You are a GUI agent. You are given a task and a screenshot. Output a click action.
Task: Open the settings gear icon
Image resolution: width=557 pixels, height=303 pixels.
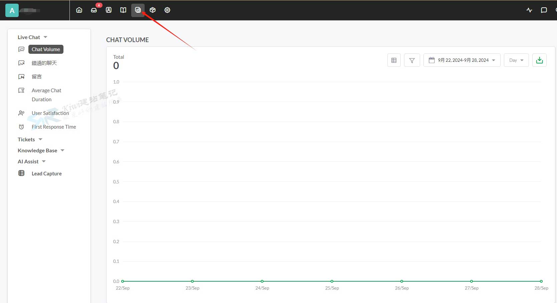click(x=167, y=10)
